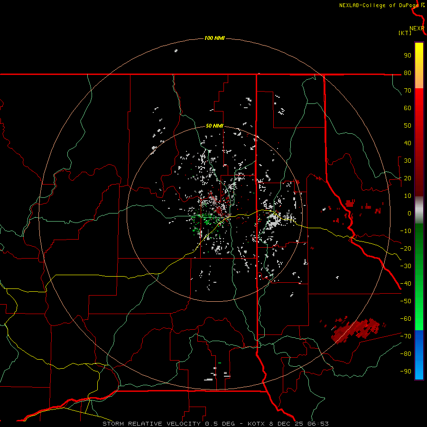Click the "-90" scale label
The height and width of the screenshot is (427, 427).
[x=406, y=371]
